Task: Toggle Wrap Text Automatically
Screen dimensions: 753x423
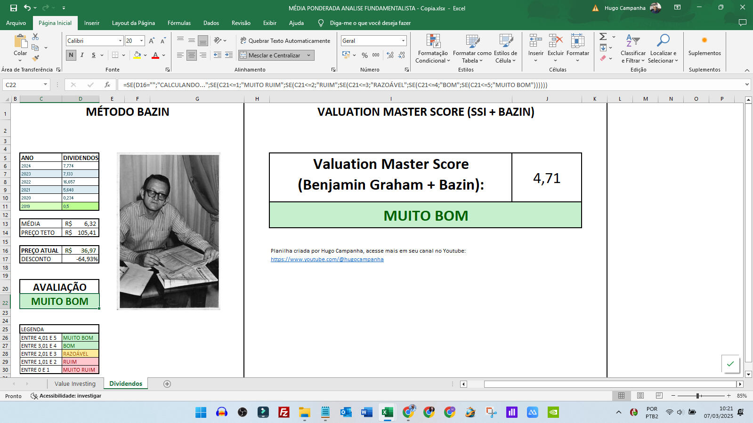Action: (x=285, y=41)
